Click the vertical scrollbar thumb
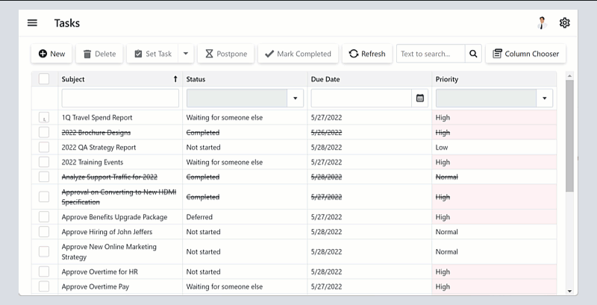The image size is (597, 305). (569, 136)
